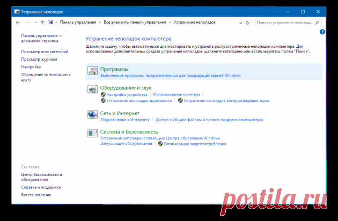Open address bar history dropdown

coord(240,23)
